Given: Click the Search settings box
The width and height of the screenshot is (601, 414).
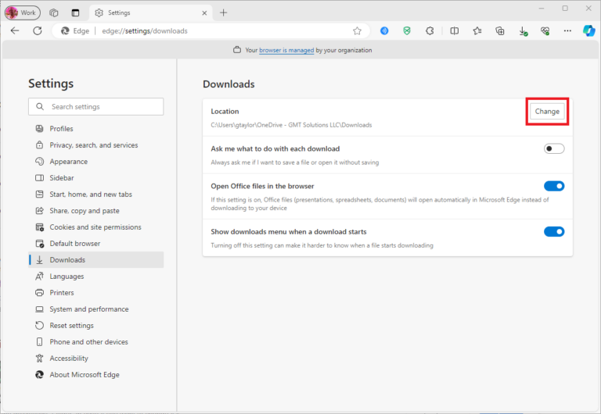Looking at the screenshot, I should (95, 107).
